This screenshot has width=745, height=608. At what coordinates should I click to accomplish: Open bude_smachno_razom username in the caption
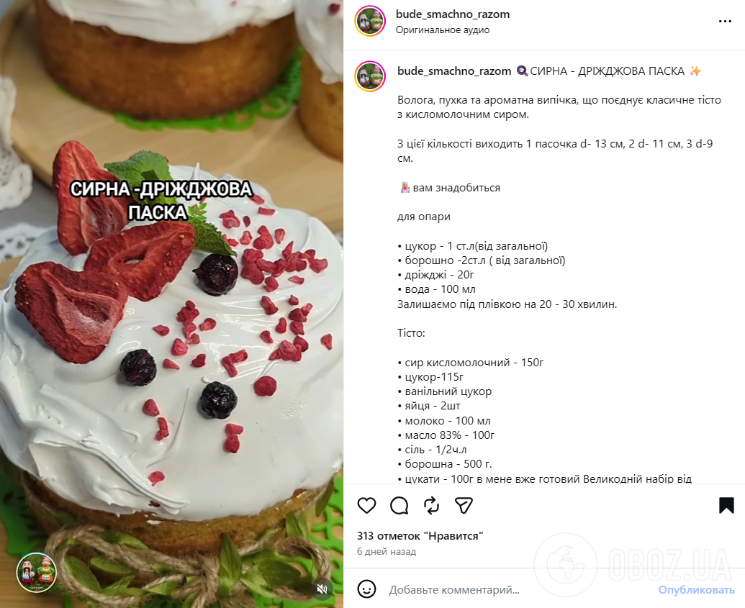(x=454, y=71)
